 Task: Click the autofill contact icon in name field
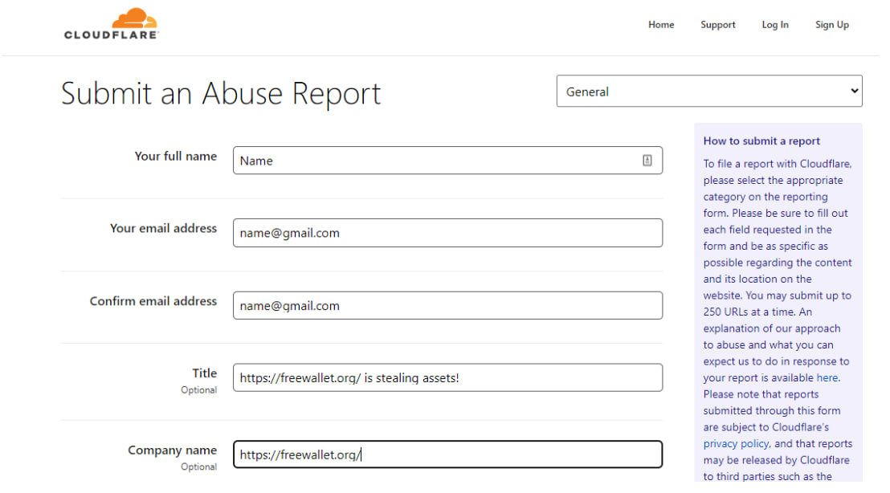click(x=647, y=161)
